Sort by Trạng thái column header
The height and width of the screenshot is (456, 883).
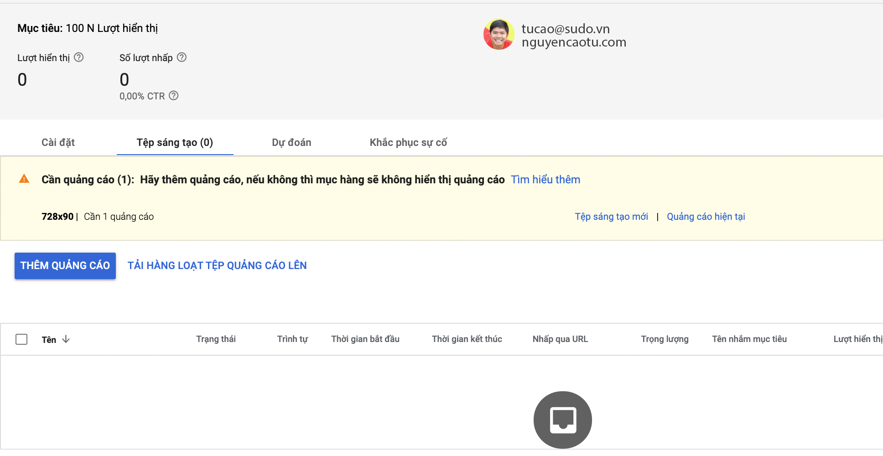(x=216, y=339)
